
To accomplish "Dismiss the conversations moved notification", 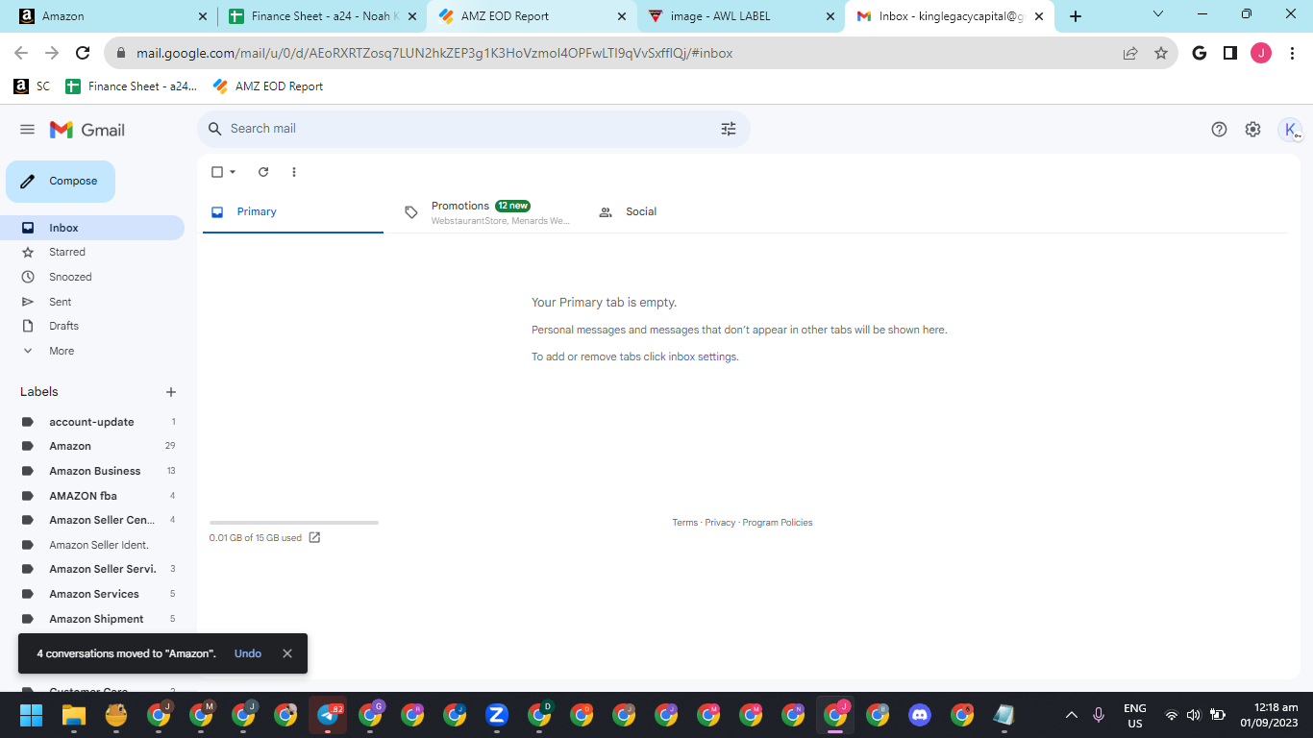I will (287, 653).
